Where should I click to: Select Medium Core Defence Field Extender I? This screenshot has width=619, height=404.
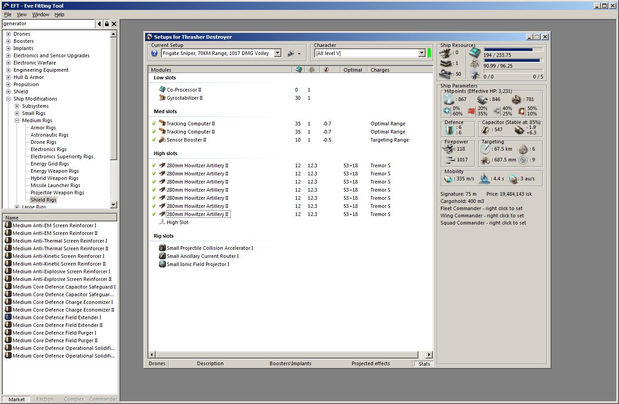57,317
